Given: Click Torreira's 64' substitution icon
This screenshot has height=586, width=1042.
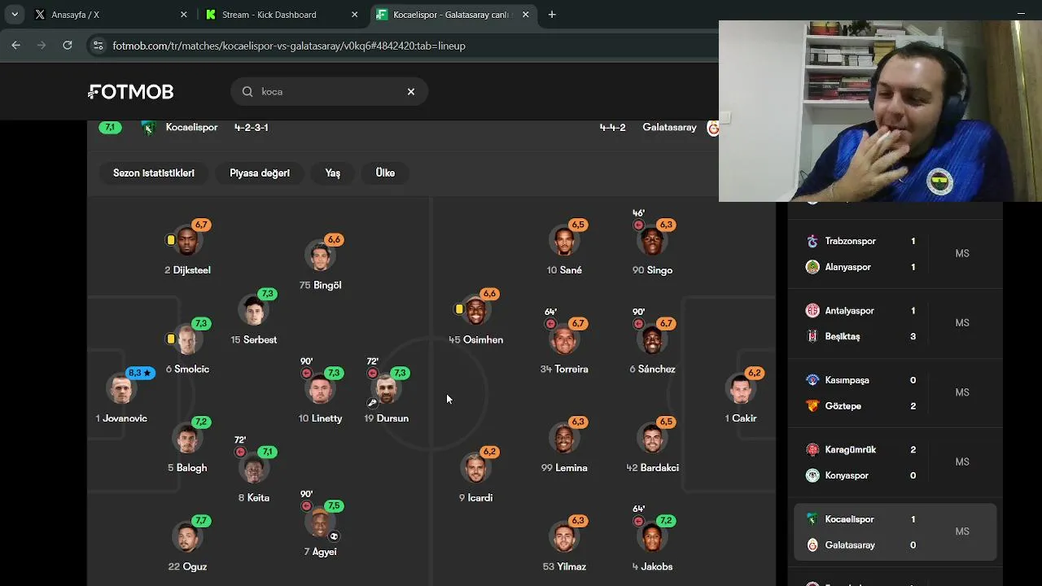Looking at the screenshot, I should tap(550, 324).
